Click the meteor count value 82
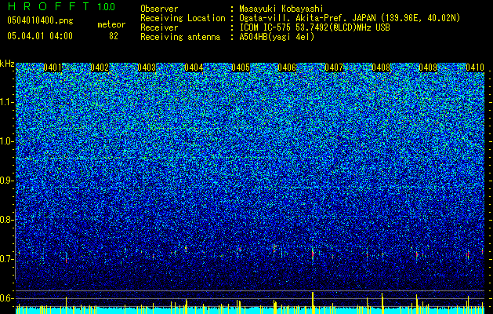493x314 pixels. click(x=114, y=36)
